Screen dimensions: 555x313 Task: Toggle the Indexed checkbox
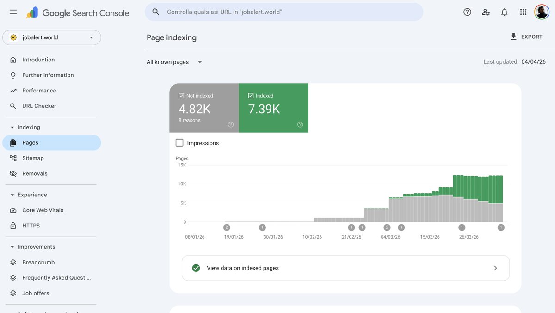pyautogui.click(x=251, y=96)
